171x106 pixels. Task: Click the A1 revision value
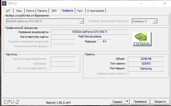click(104, 41)
